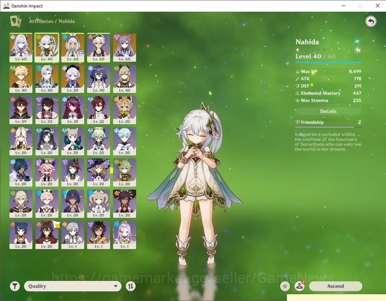Return using the back arrow icon
The image size is (386, 301).
[371, 21]
